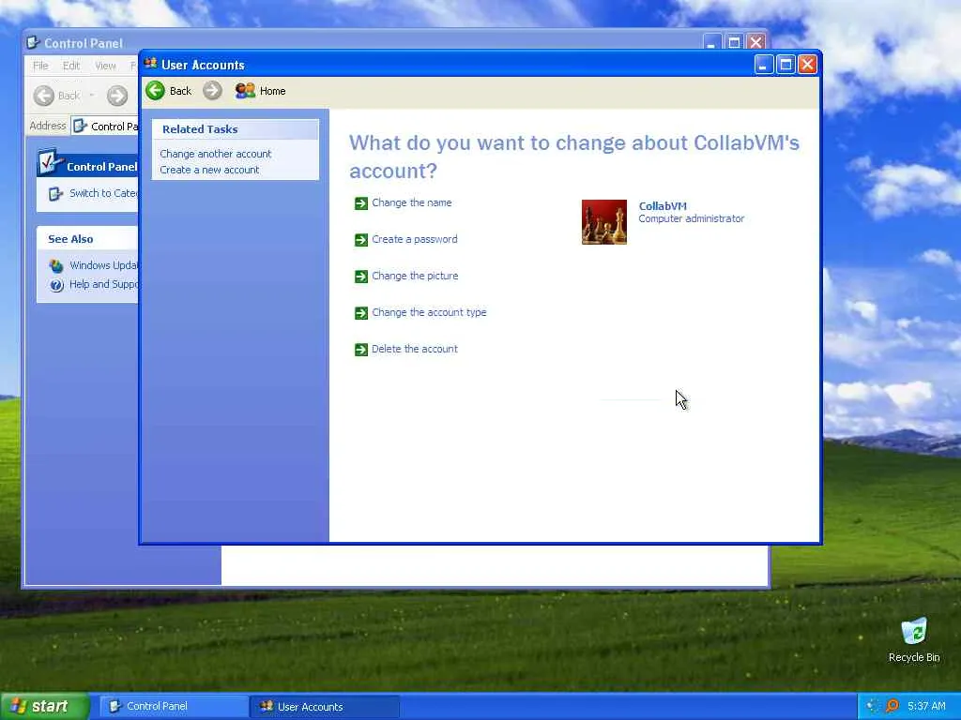Click Create a new account task
The height and width of the screenshot is (720, 961).
point(209,170)
